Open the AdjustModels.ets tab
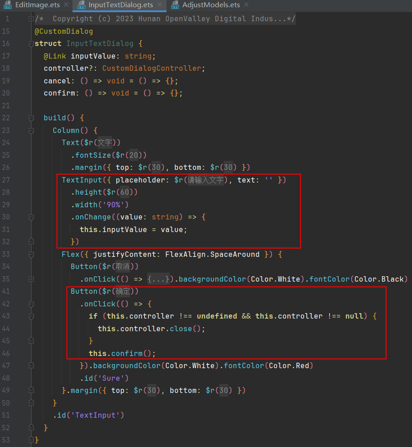This screenshot has width=412, height=447. (211, 5)
